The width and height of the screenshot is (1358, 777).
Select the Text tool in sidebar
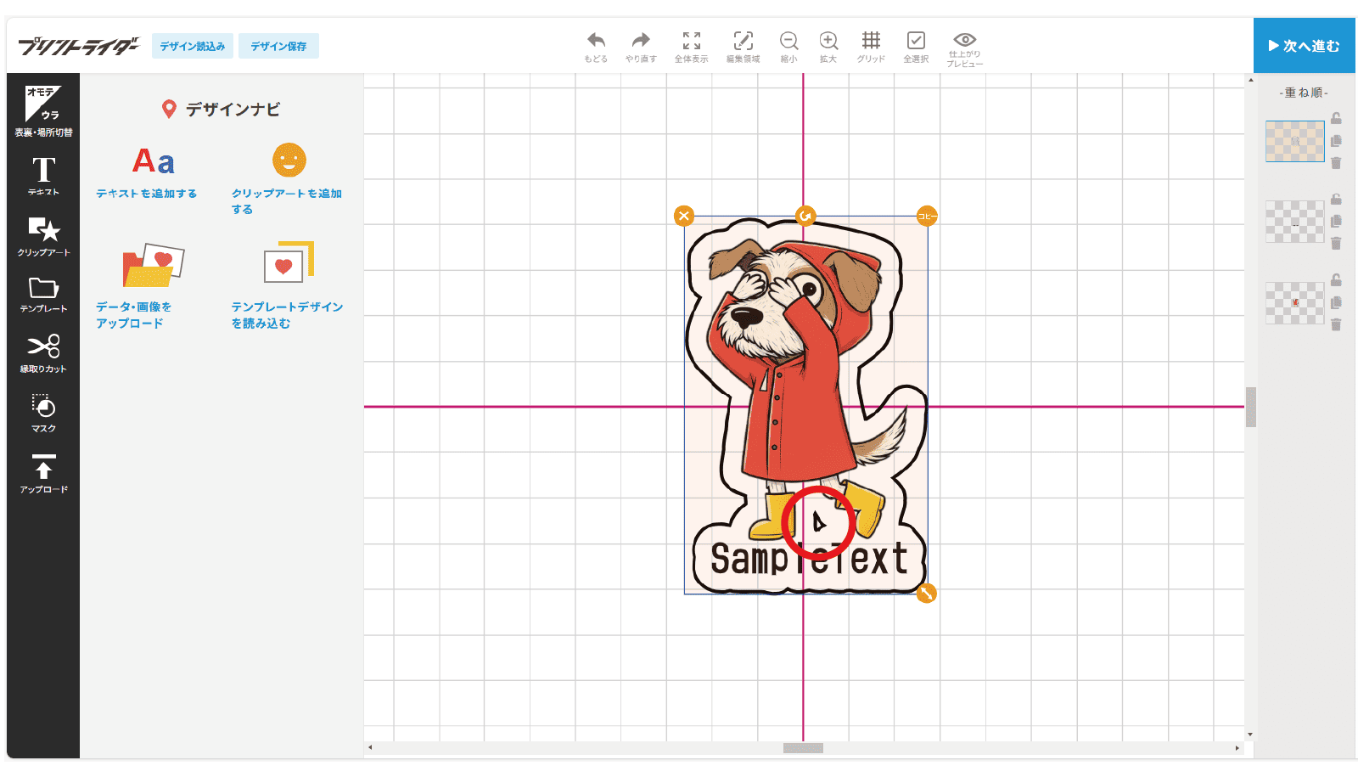tap(43, 176)
